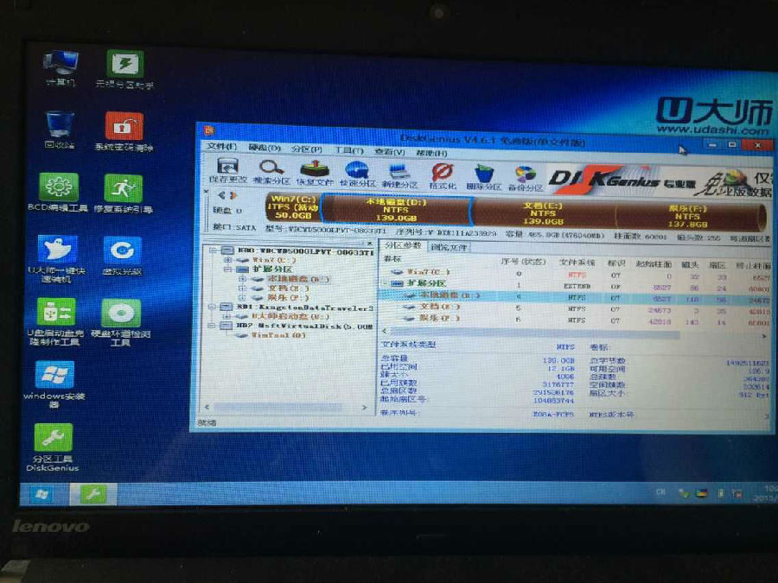The width and height of the screenshot is (778, 583).
Task: Go to the next disk with the right arrow
Action: [x=233, y=195]
